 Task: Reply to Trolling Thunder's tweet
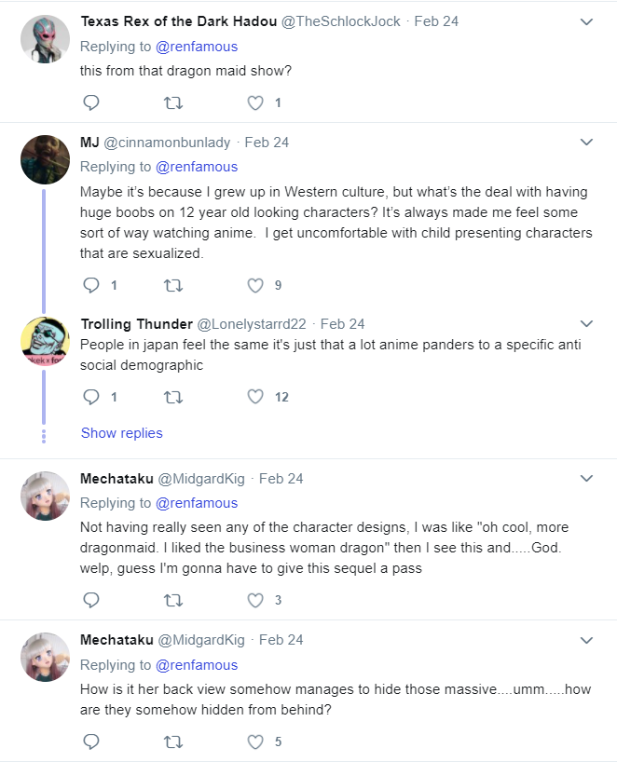coord(91,397)
